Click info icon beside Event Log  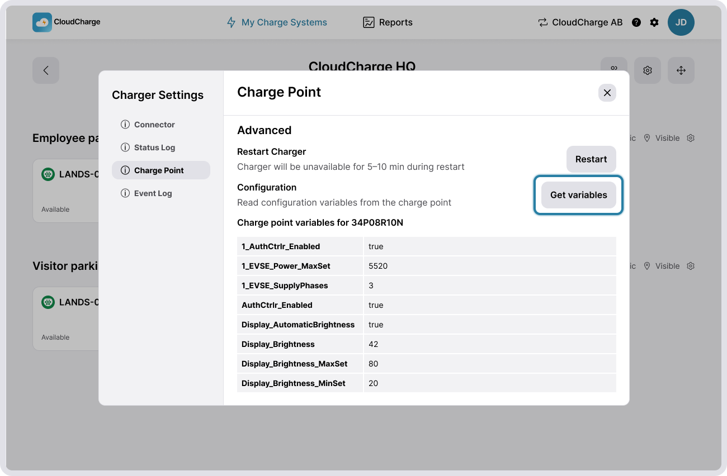[125, 193]
